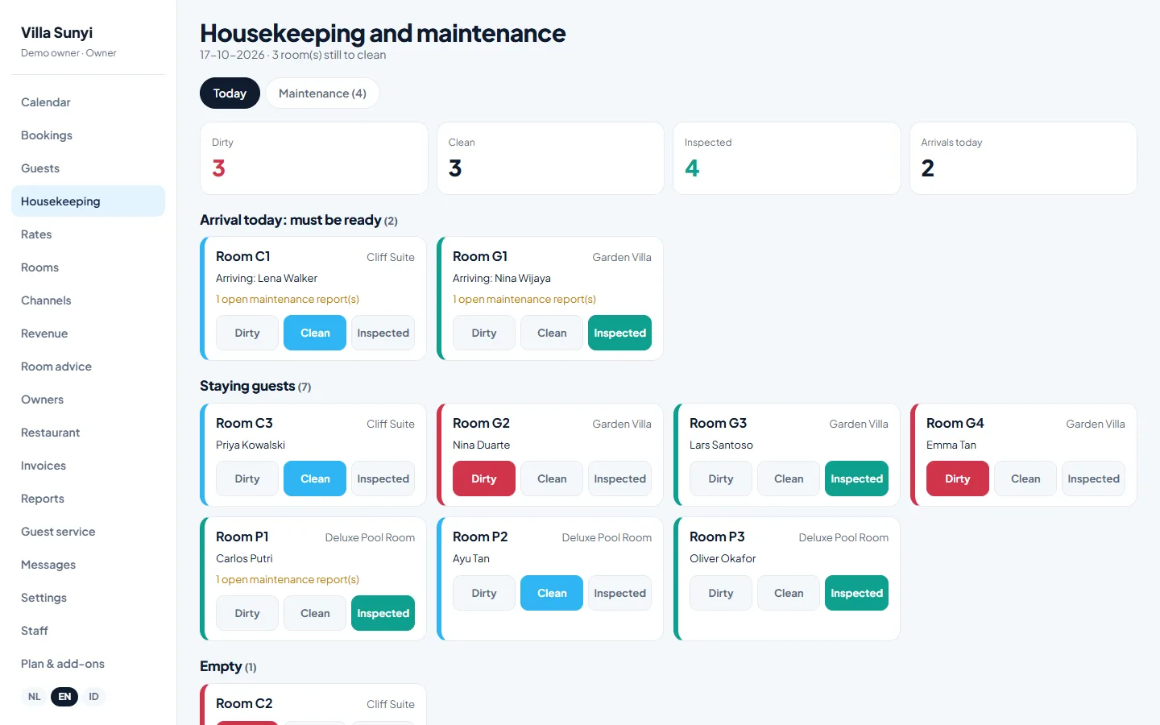
Task: Mark Room G4 as Inspected
Action: click(x=1094, y=478)
